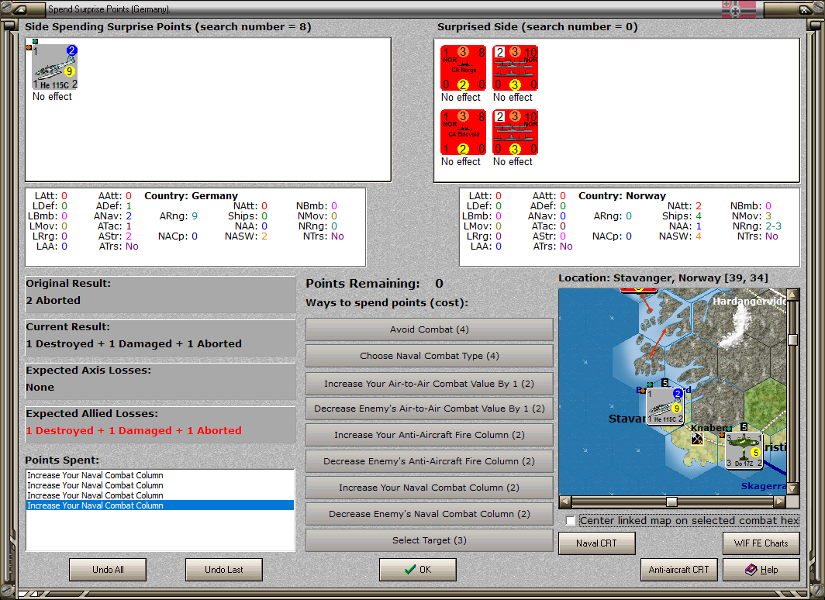This screenshot has width=825, height=600.
Task: Select the top Norwegian destroyer counter
Action: tap(515, 68)
